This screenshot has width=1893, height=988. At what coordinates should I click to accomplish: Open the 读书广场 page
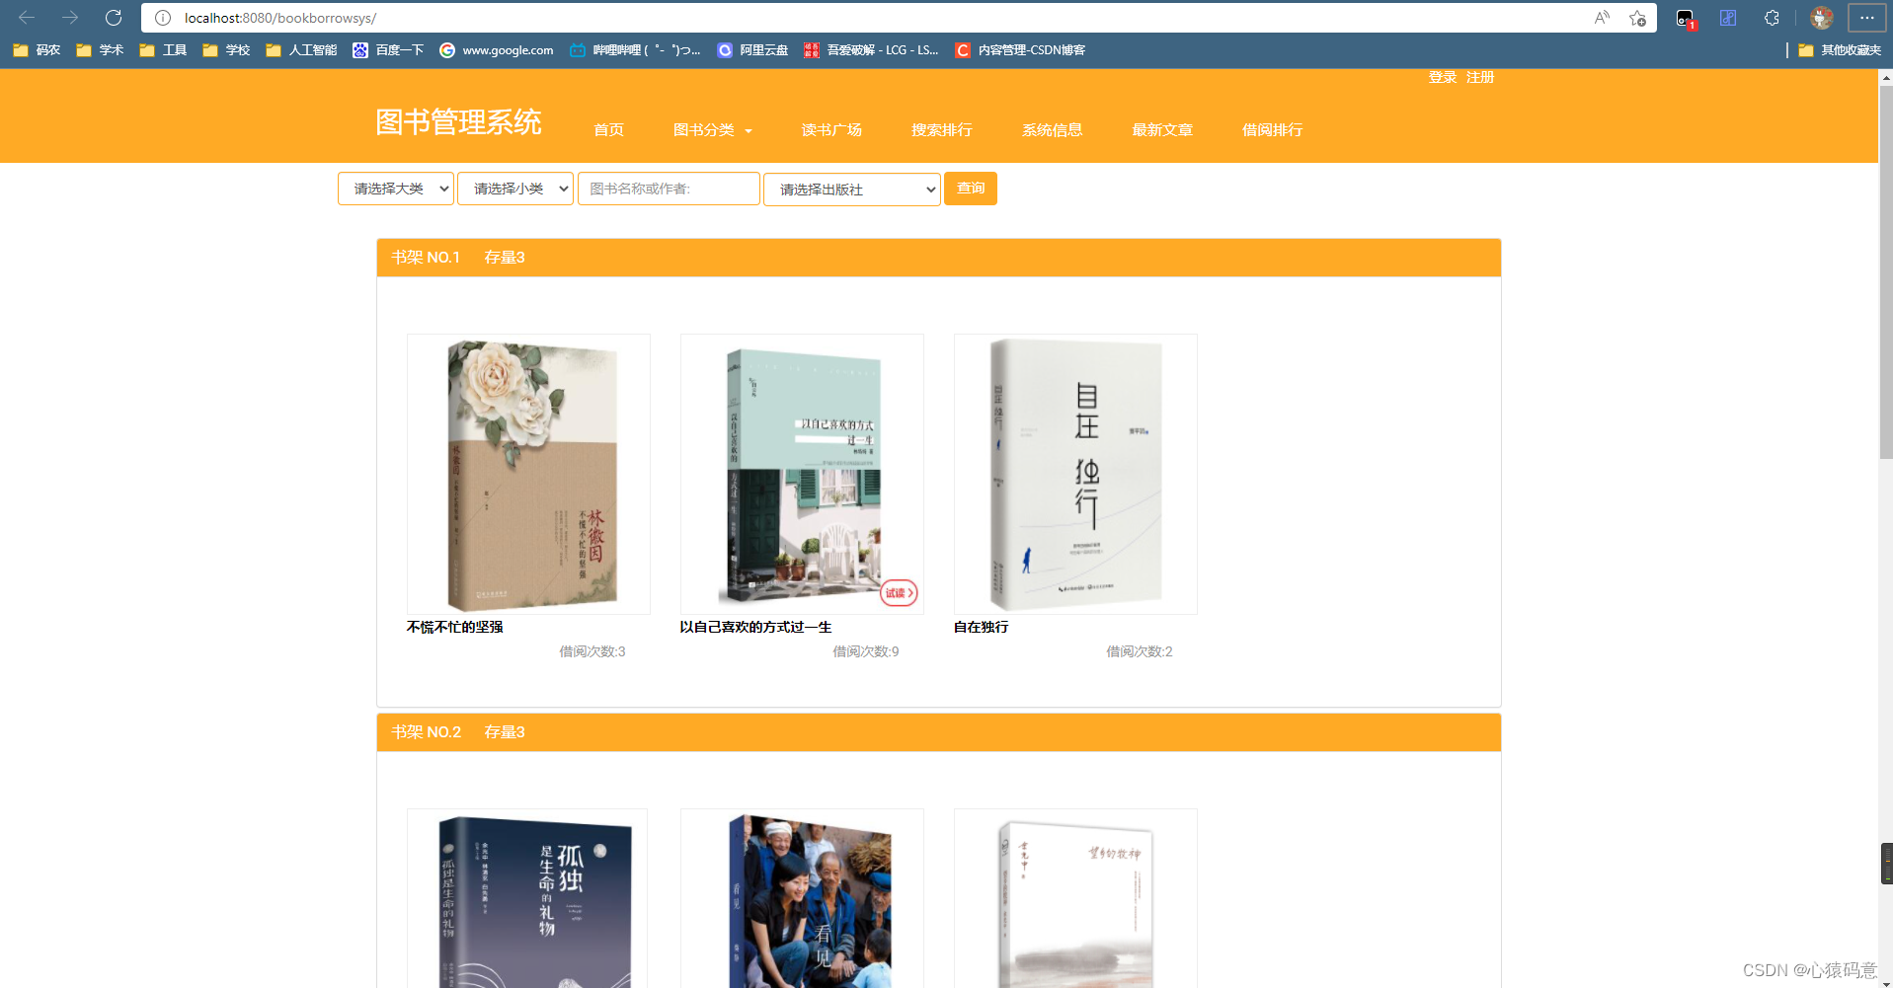(x=831, y=130)
